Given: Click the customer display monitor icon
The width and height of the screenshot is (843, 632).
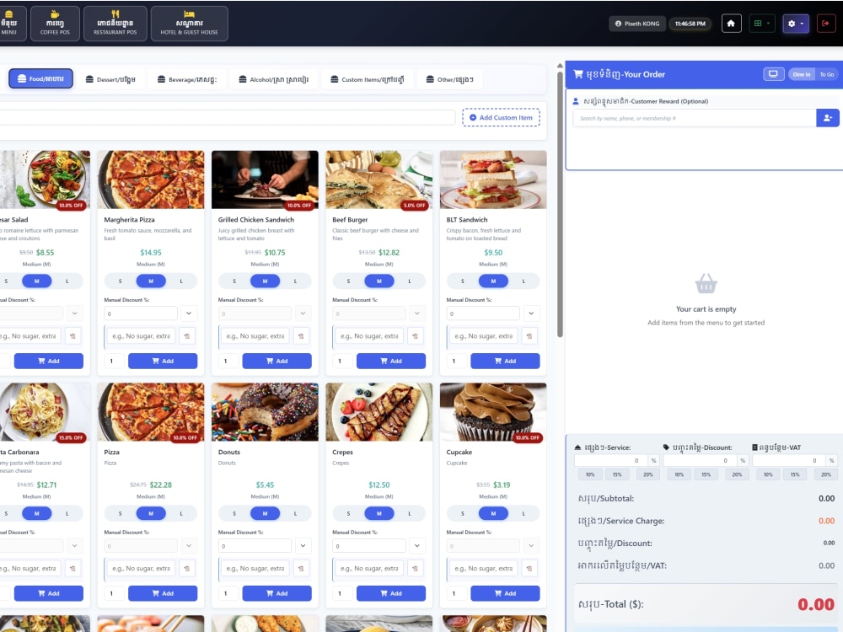Looking at the screenshot, I should click(x=773, y=74).
